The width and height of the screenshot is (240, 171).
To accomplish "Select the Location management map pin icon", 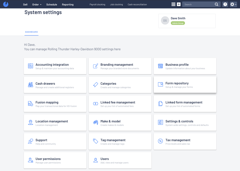I will (x=30, y=122).
